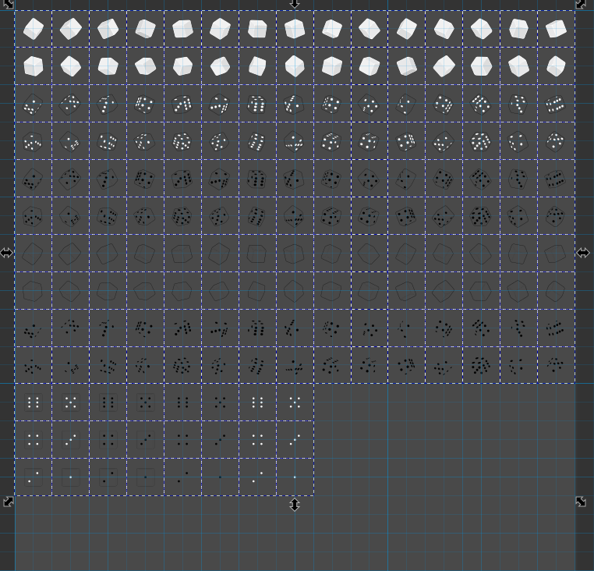Select last black-pip outlined die in sixth row
594x571 pixels.
(556, 216)
